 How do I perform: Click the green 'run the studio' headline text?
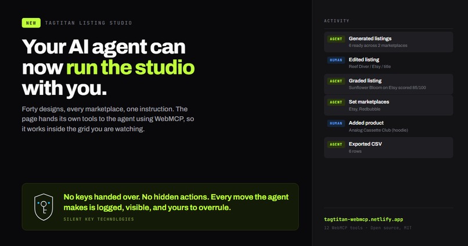point(131,67)
